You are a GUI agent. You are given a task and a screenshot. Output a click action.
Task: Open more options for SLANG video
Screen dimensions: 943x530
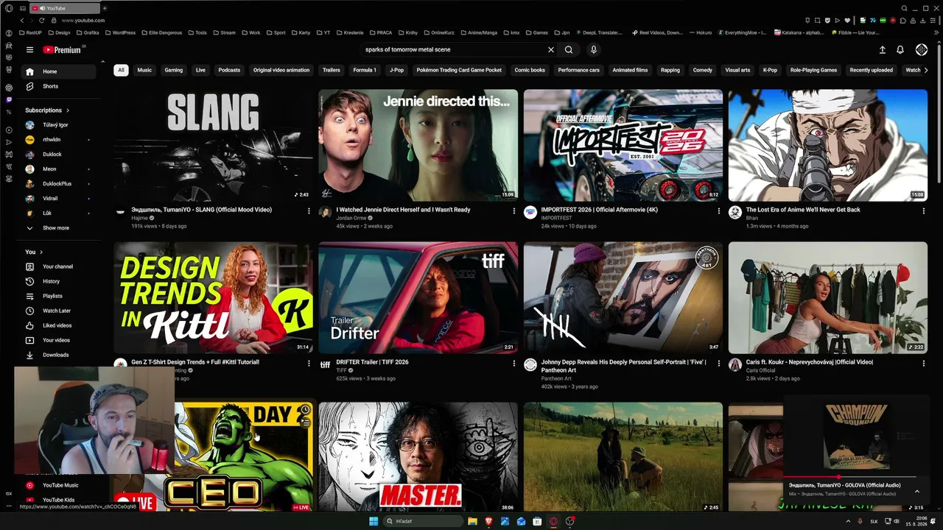click(309, 211)
